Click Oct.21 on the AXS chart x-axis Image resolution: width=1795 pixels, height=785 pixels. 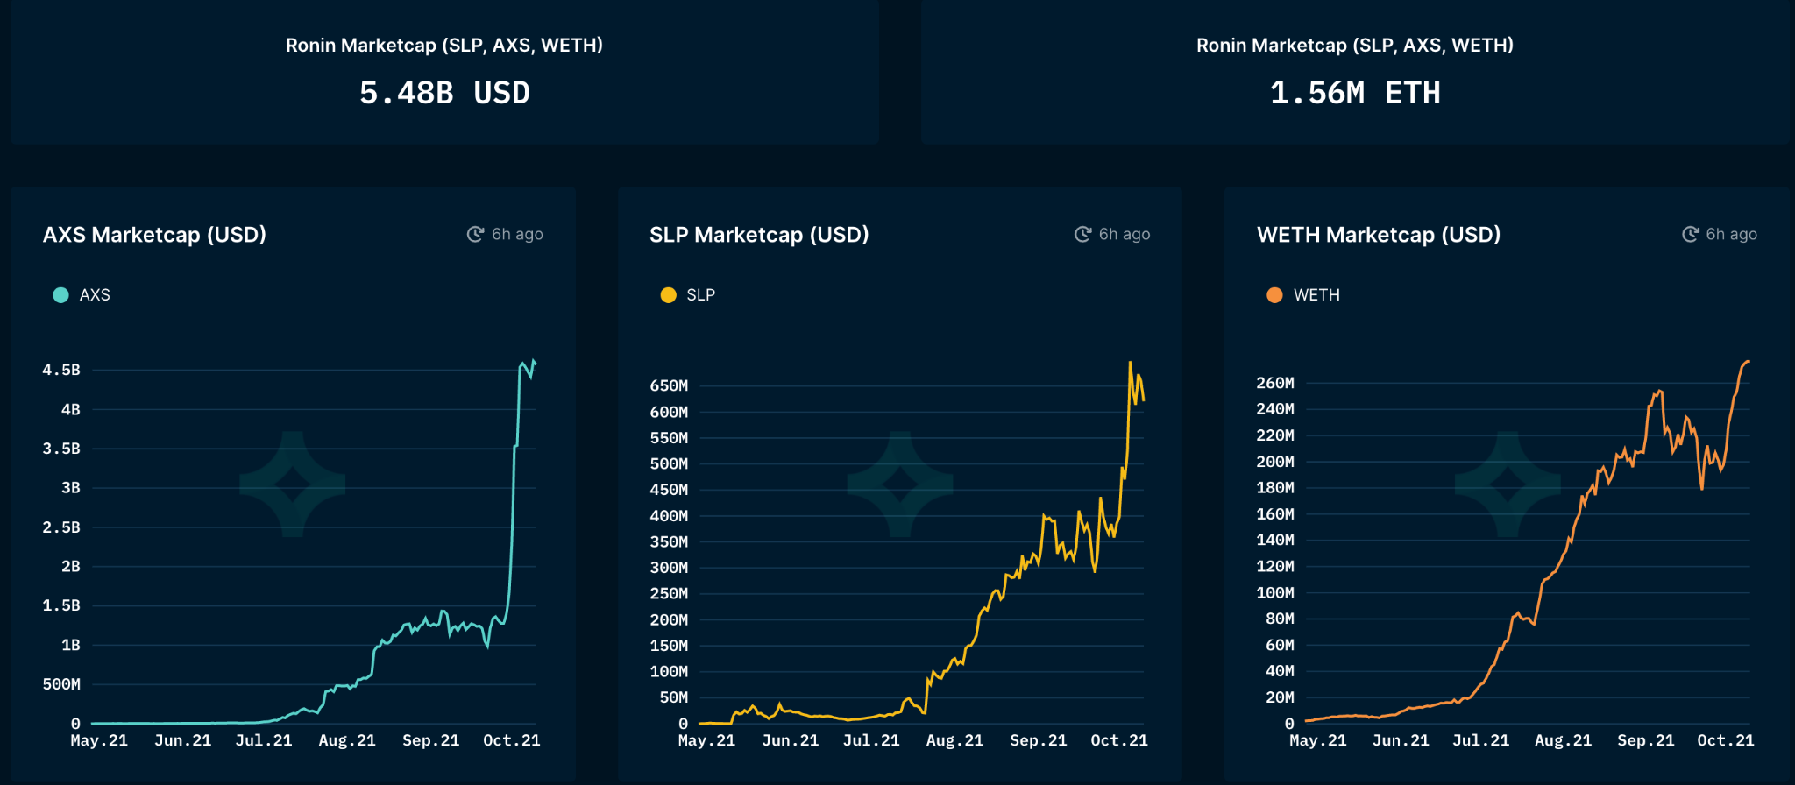[x=512, y=740]
